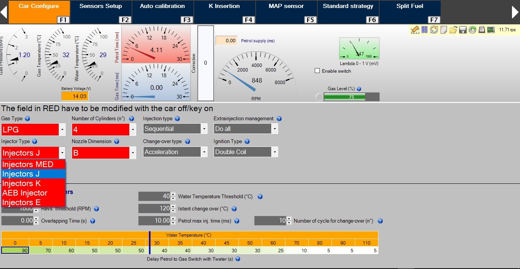This screenshot has height=269, width=520.
Task: Click the refresh arrows icon
Action: (x=434, y=30)
